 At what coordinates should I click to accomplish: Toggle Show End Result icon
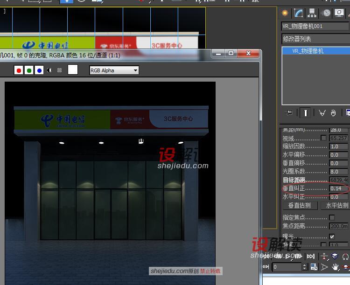(x=305, y=112)
